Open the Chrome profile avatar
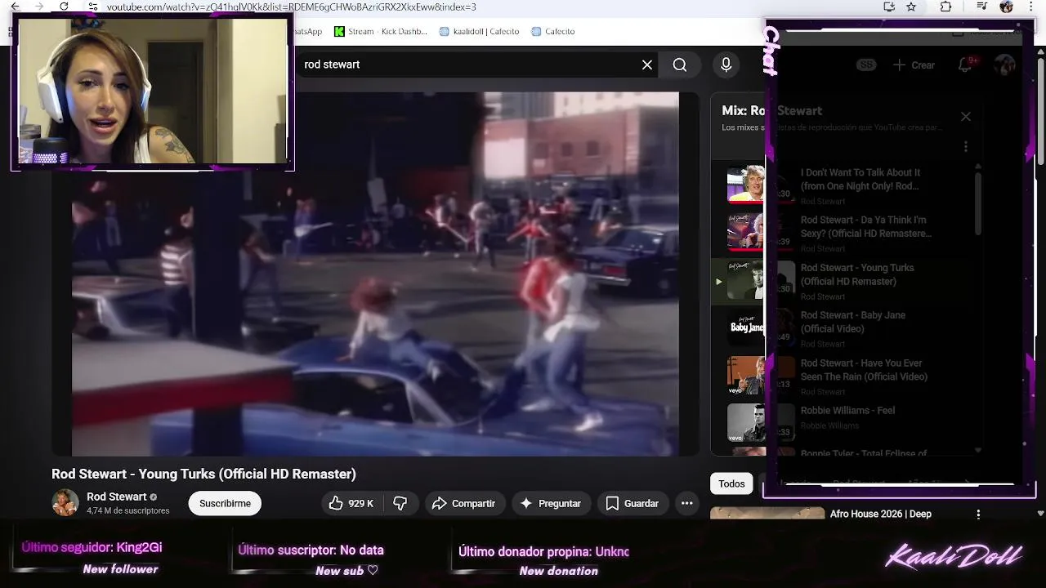 tap(1007, 7)
